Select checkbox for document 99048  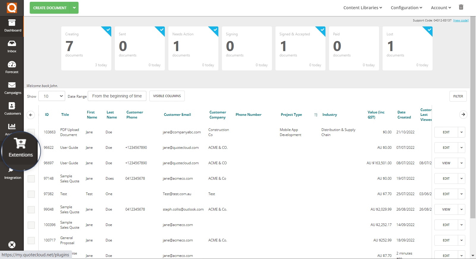pos(31,209)
